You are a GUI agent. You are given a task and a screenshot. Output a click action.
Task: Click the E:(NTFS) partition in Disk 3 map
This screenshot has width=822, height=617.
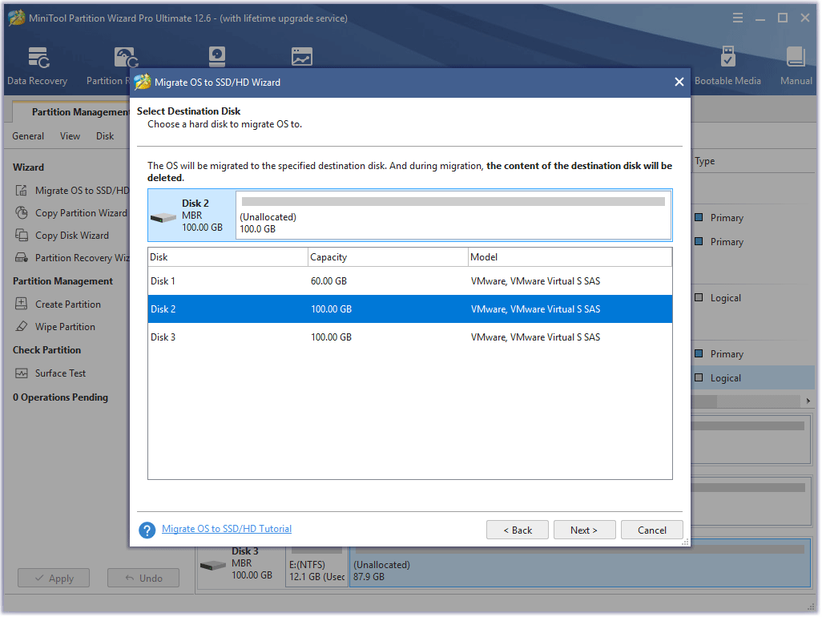click(x=316, y=566)
